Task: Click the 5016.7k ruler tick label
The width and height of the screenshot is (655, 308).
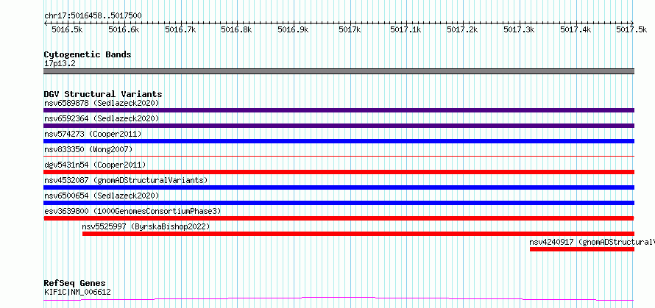Action: (x=180, y=29)
